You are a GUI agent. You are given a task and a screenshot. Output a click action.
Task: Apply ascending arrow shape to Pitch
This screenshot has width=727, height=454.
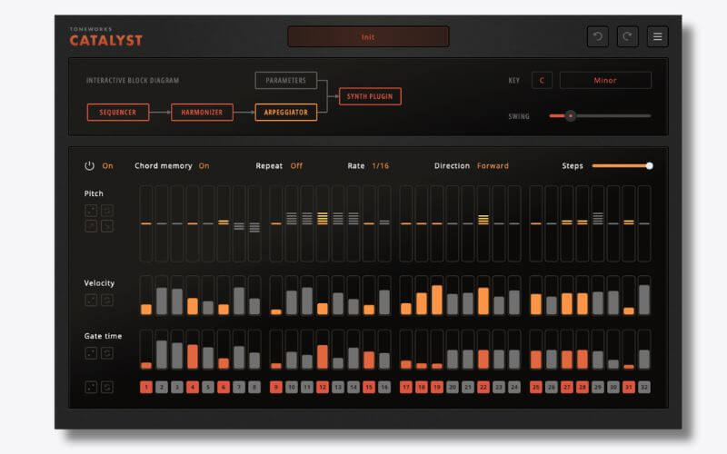pyautogui.click(x=92, y=226)
